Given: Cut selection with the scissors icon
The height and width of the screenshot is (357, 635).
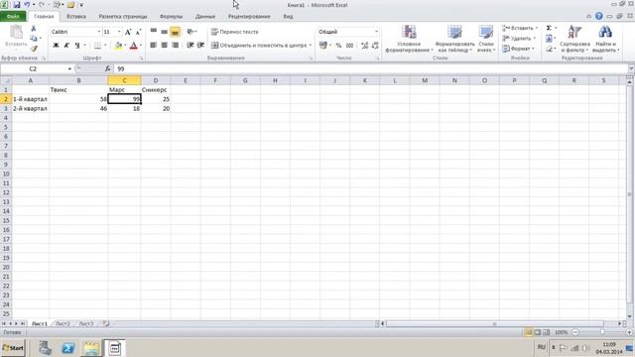Looking at the screenshot, I should tap(34, 29).
